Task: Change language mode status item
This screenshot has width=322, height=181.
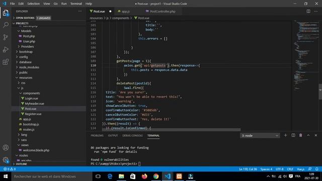Action: coord(301,169)
